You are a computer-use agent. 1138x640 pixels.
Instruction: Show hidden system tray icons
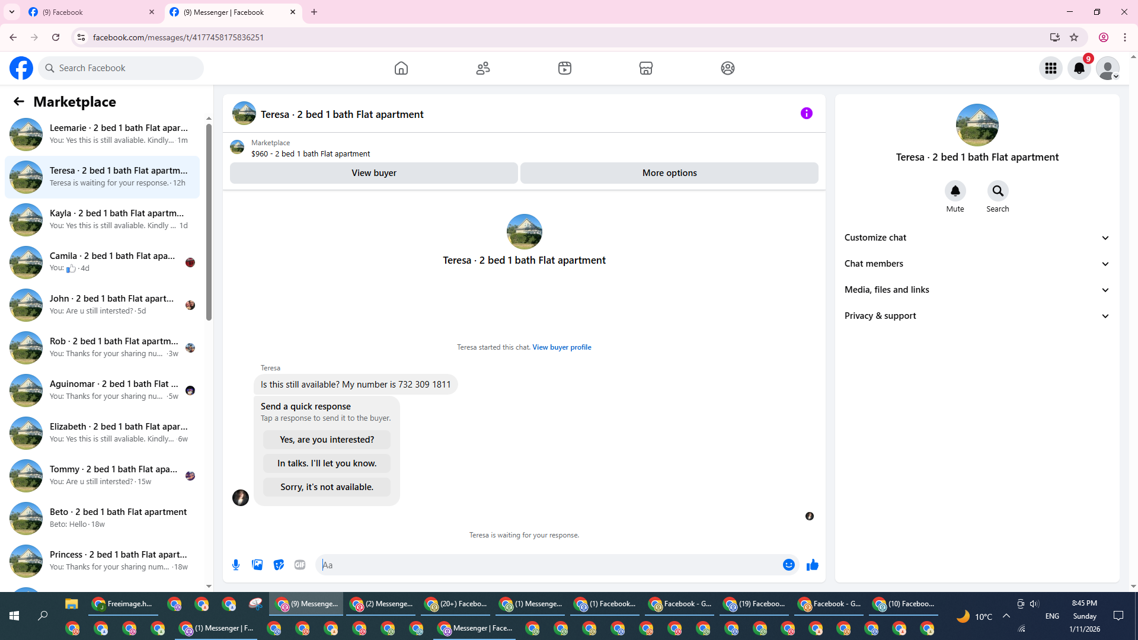(x=1006, y=616)
